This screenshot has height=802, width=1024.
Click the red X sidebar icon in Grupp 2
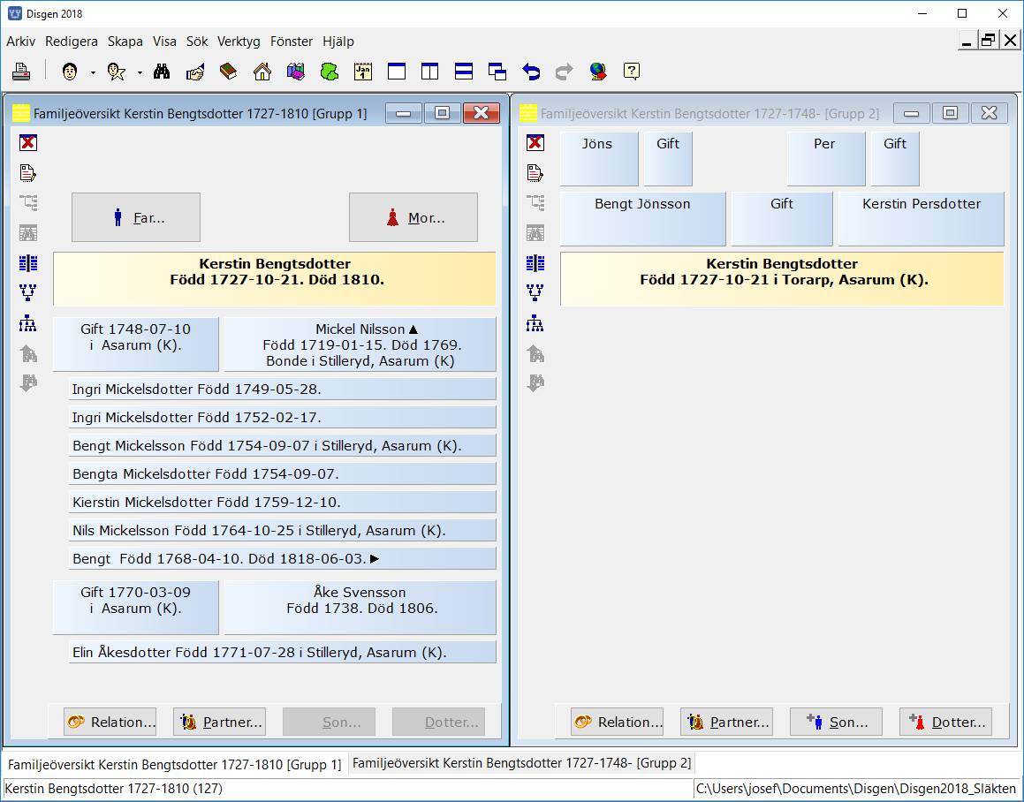click(535, 142)
